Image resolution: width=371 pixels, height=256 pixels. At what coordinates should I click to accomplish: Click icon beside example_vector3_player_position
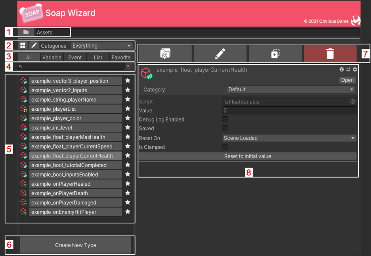(24, 81)
